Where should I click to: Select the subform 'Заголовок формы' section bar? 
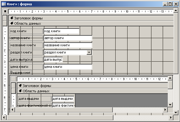click(x=93, y=86)
